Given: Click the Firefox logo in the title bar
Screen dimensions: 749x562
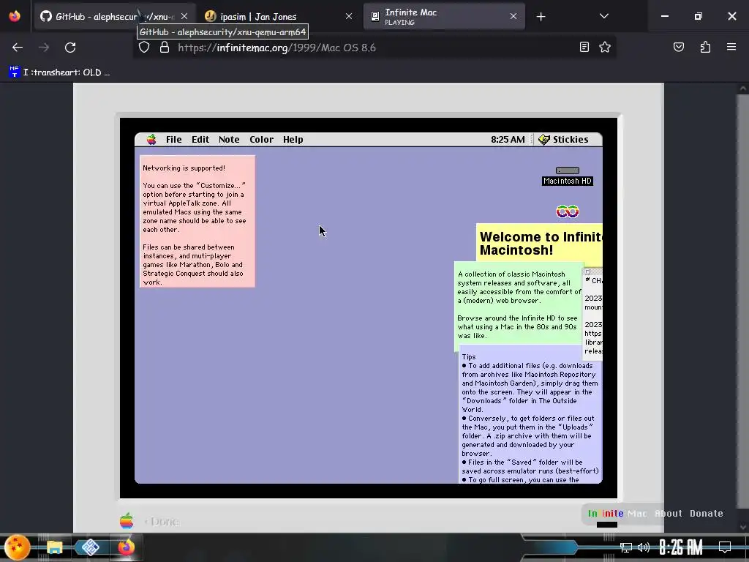Looking at the screenshot, I should point(15,16).
